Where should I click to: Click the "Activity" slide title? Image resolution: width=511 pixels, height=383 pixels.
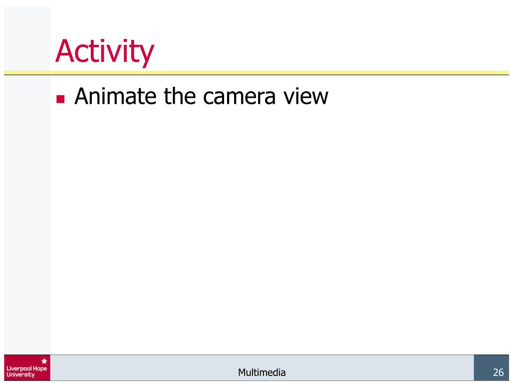coord(105,51)
